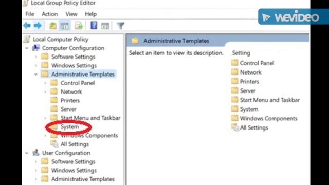Select Software Settings under Computer Configuration

(x=73, y=57)
